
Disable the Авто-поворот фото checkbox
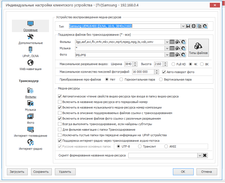tap(164, 72)
